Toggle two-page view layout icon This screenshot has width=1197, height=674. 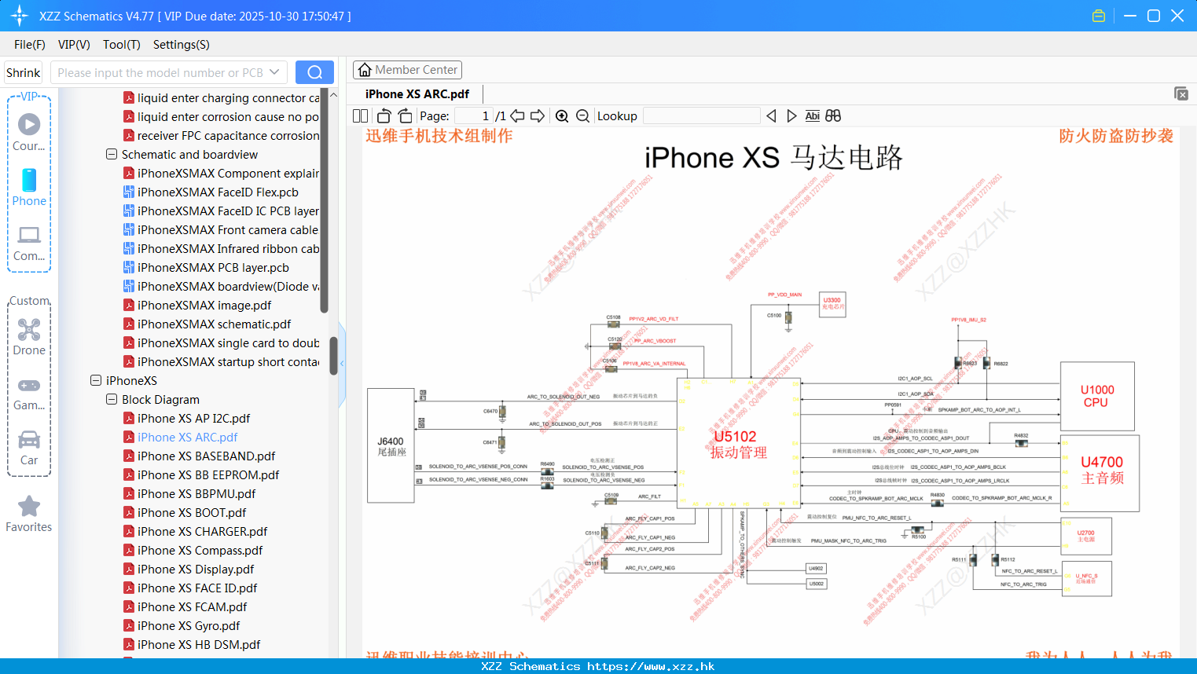pos(360,115)
